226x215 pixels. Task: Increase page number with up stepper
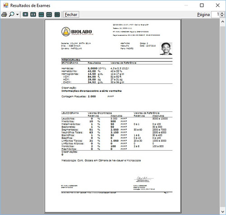click(x=222, y=13)
